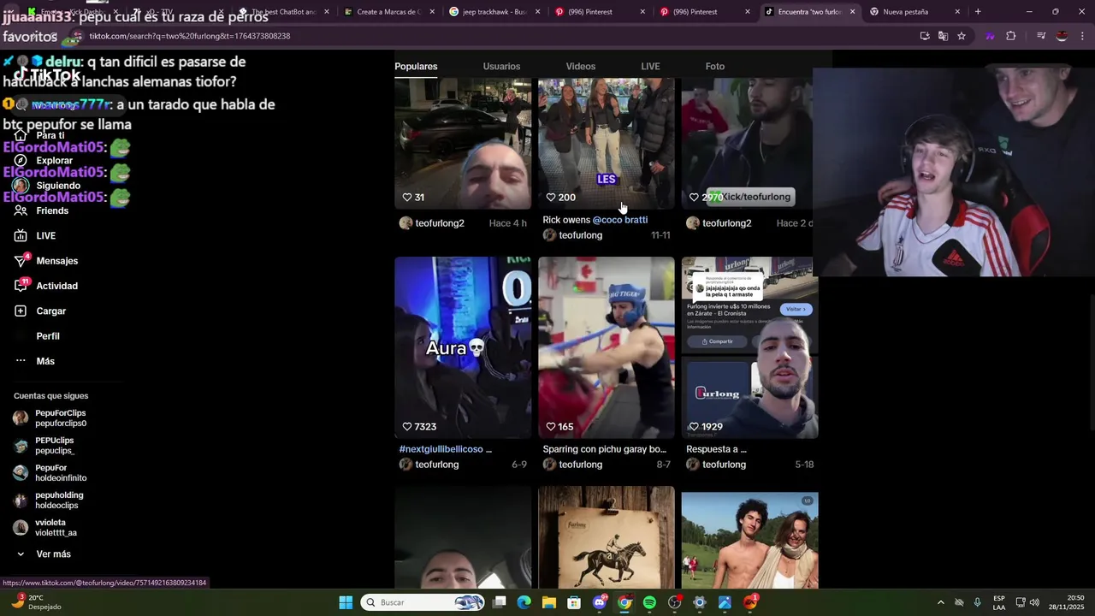Open the horse poster video thumbnail
The height and width of the screenshot is (616, 1095).
coord(607,537)
